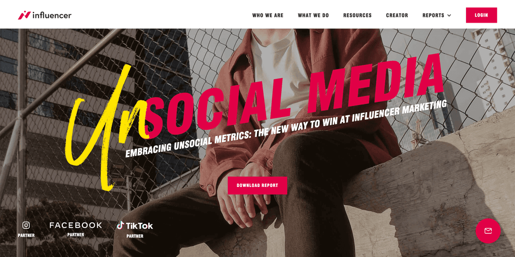Click the influencer logo mark icon

[x=24, y=15]
